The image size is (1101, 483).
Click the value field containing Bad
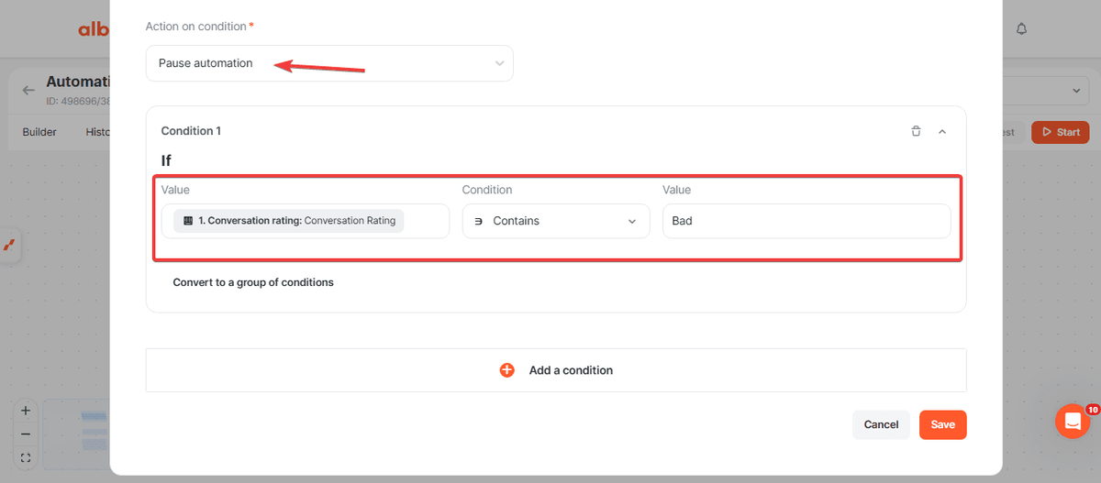coord(806,221)
